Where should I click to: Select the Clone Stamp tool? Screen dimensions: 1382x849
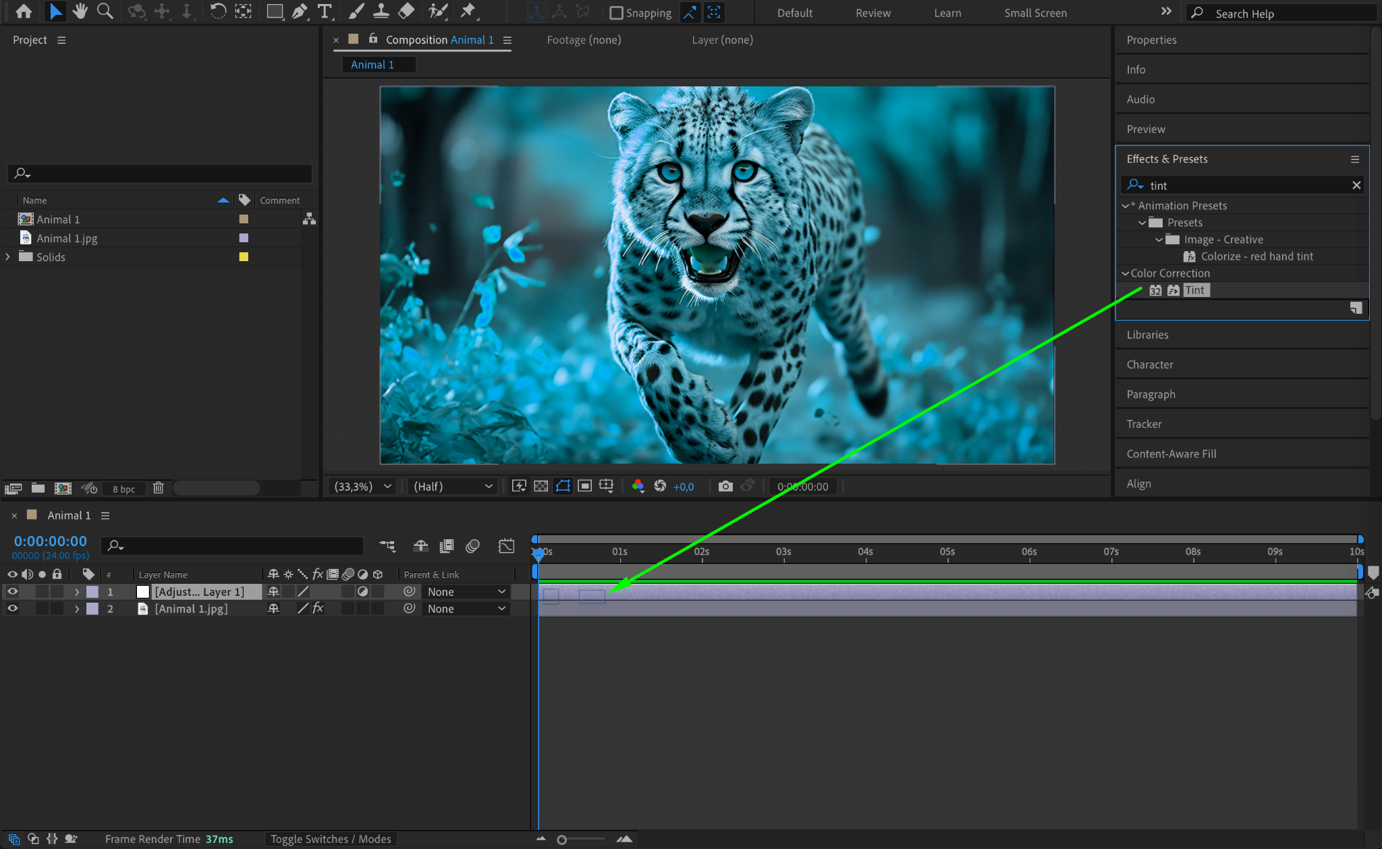pos(381,11)
